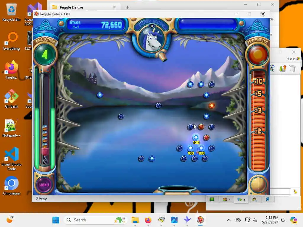Screen dimensions: 303x227
Task: Open the users tab showing 3
Action: (226, 200)
